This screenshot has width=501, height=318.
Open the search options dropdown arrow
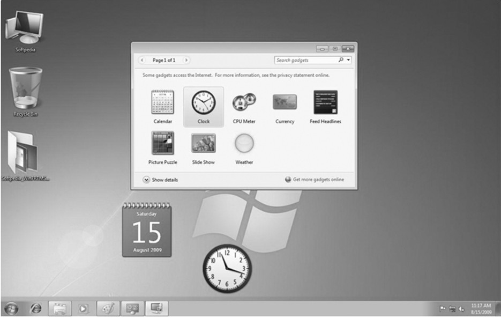pos(348,60)
